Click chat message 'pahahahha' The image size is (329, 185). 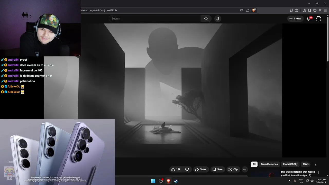[27, 81]
